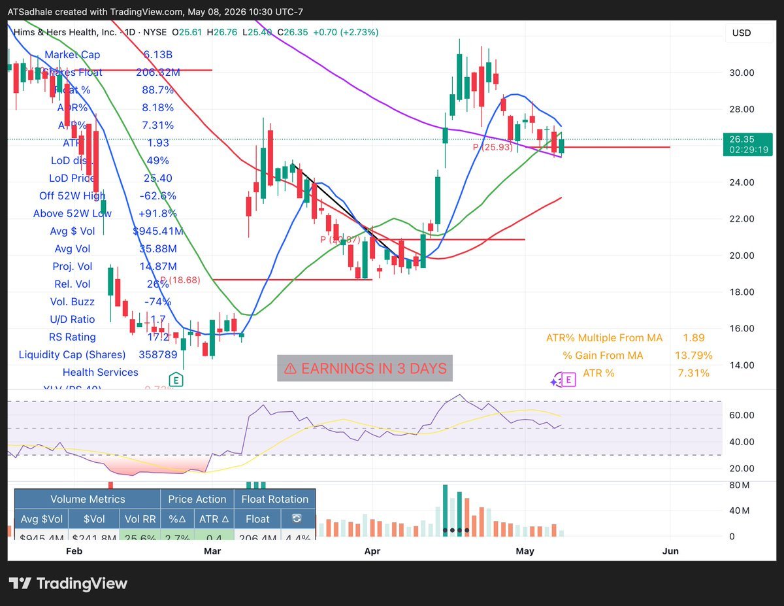
Task: Click the purple upcoming earnings E marker
Action: pyautogui.click(x=569, y=380)
